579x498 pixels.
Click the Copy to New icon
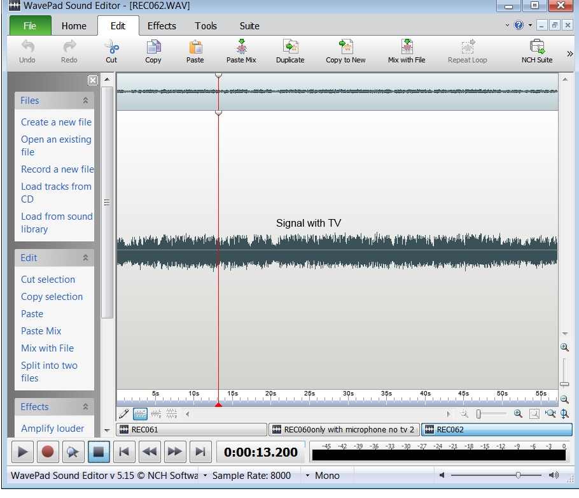click(x=345, y=48)
